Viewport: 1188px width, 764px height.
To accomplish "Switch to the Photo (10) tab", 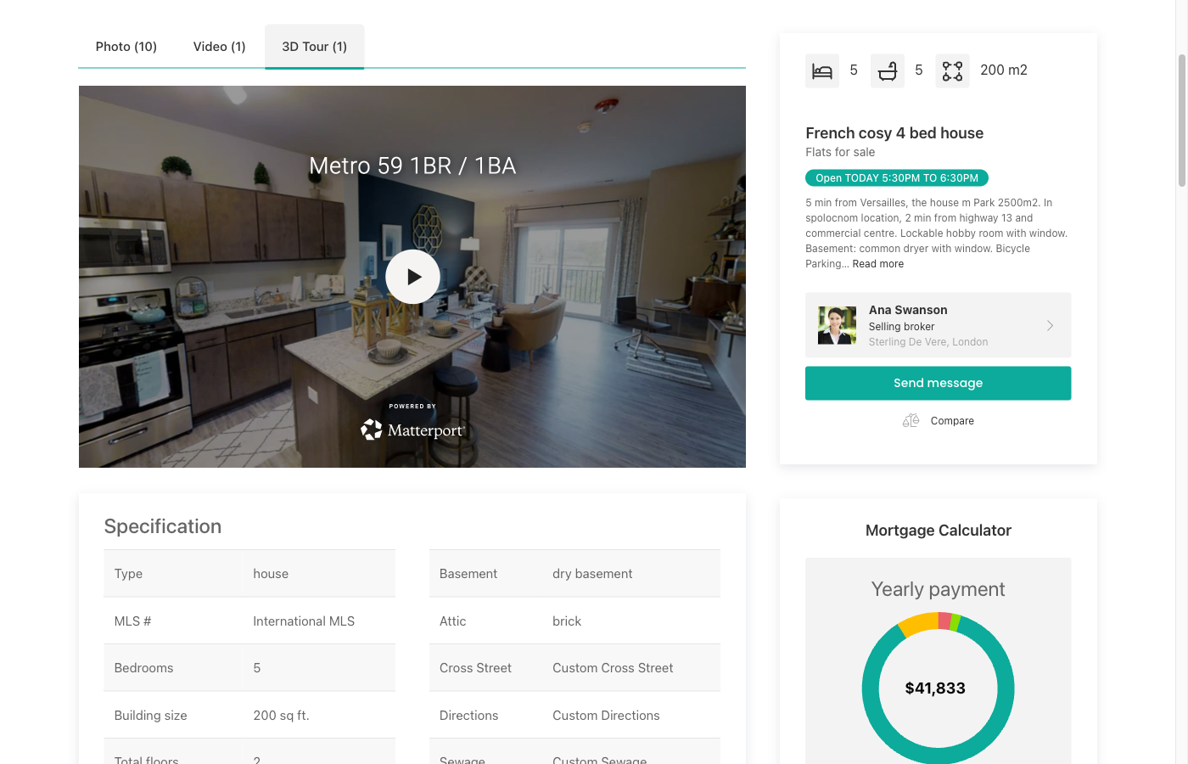I will pos(126,46).
